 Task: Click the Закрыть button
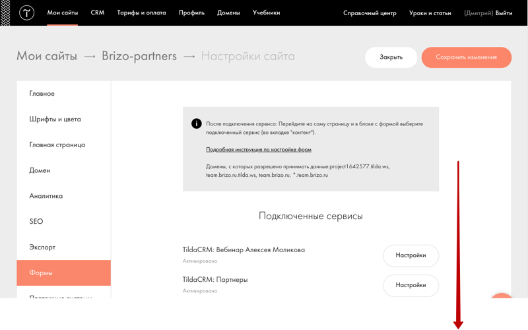pos(391,57)
